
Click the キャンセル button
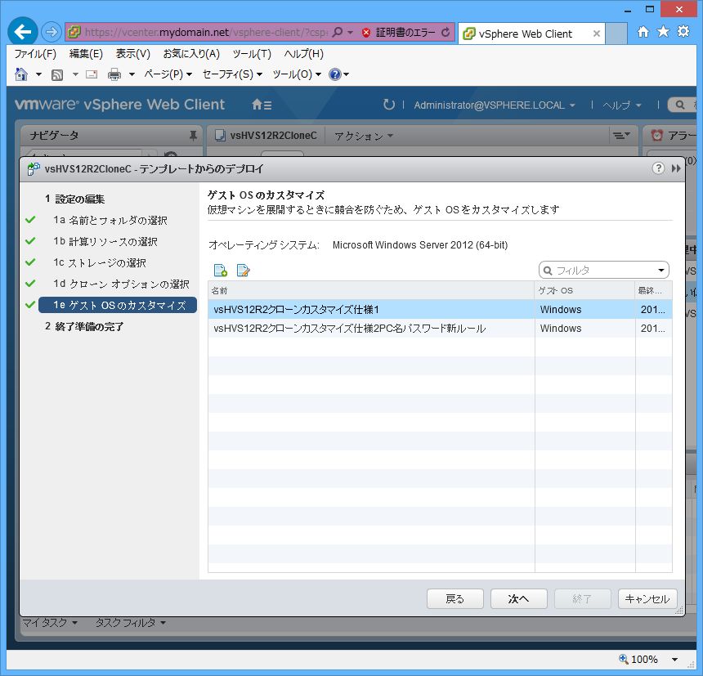tap(647, 599)
